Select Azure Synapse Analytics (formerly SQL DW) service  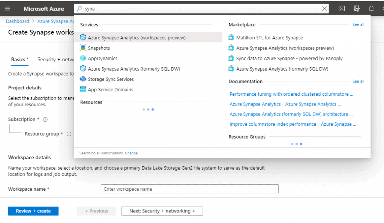tap(134, 69)
